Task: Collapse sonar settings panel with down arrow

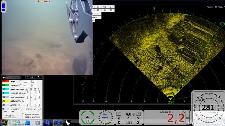Action: (28, 77)
